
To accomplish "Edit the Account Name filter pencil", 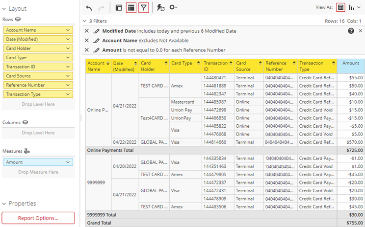I will pyautogui.click(x=96, y=41).
